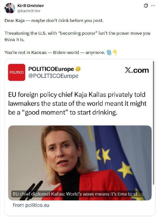
Task: Click the X.com logo
Action: [137, 70]
